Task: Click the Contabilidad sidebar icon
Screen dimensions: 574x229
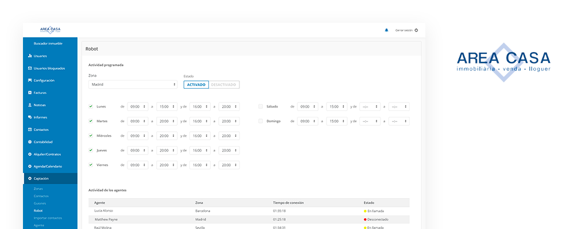Action: pos(30,142)
